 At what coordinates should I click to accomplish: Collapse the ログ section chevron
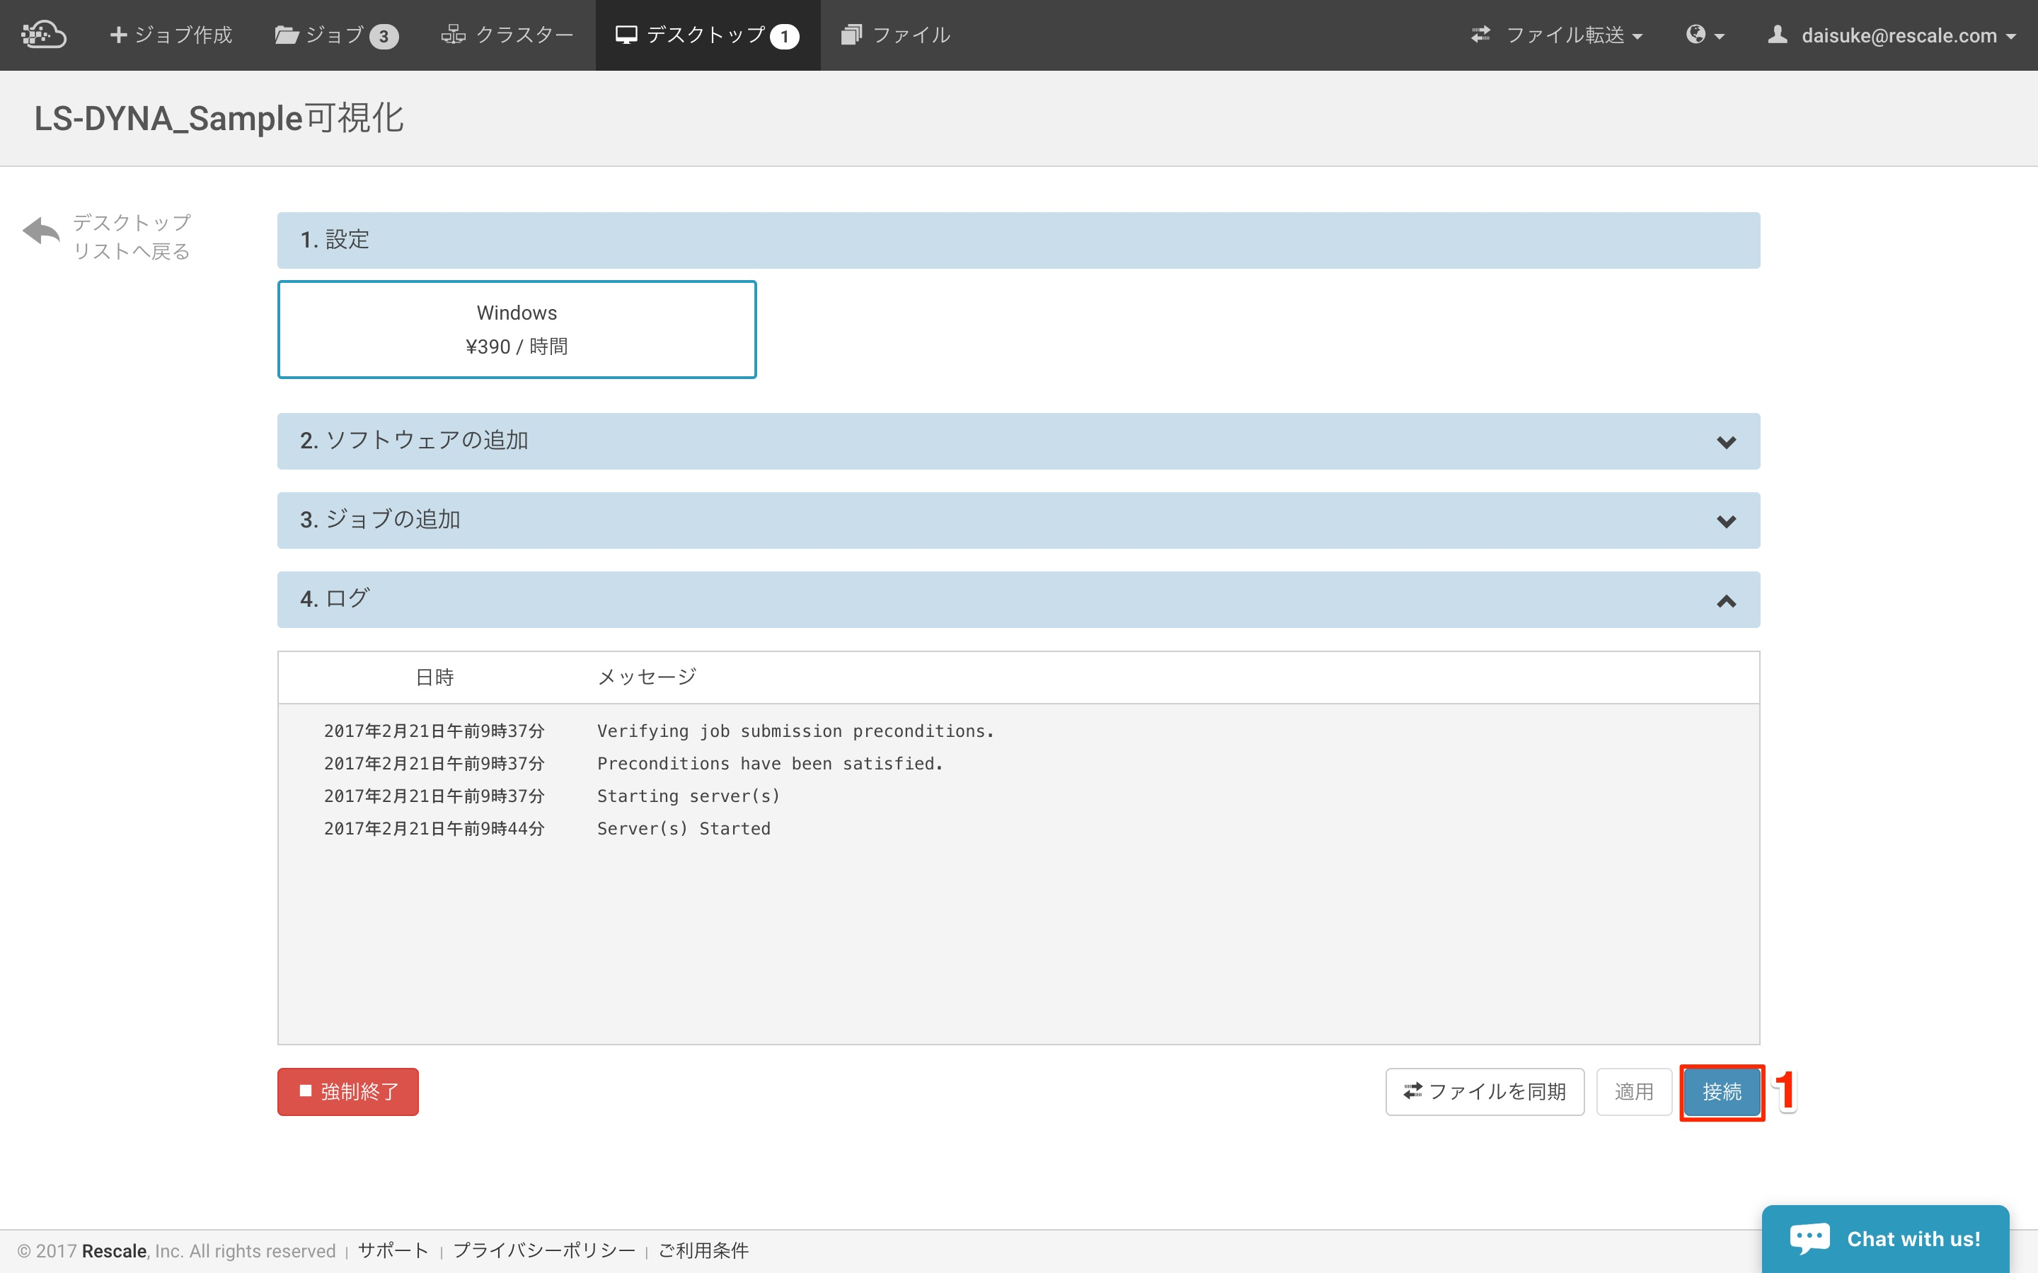[1725, 601]
